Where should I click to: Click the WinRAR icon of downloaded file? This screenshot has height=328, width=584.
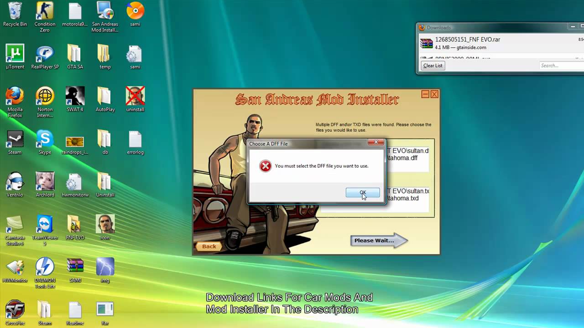pos(427,43)
